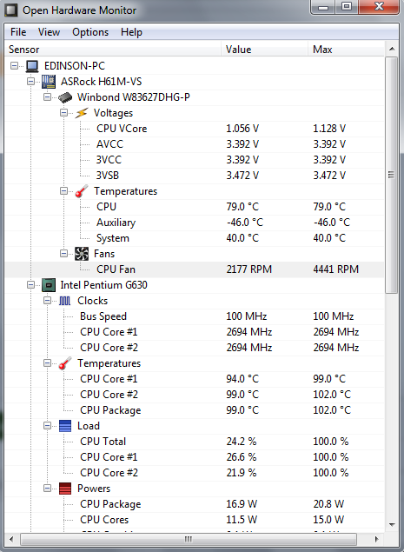Collapse the Winbond W83627DHG-P node

tap(48, 96)
